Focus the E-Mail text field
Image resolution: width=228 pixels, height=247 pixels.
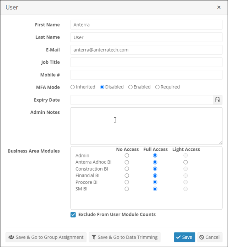tap(146, 50)
